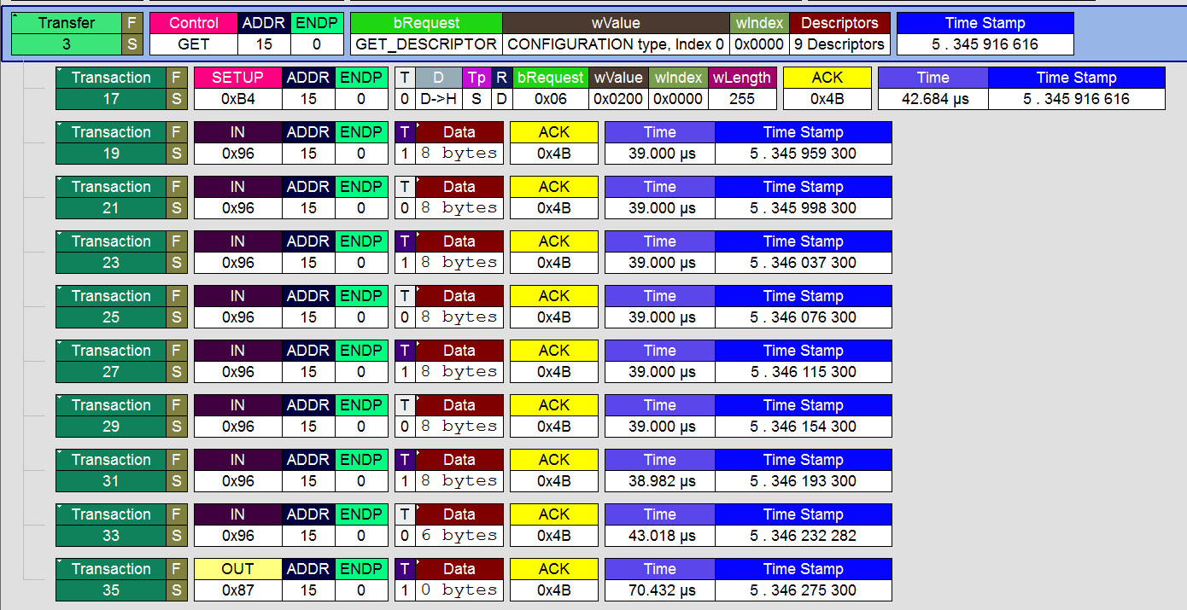Click the ENDP 0 cell in Transaction 27
The image size is (1187, 610).
tap(361, 361)
